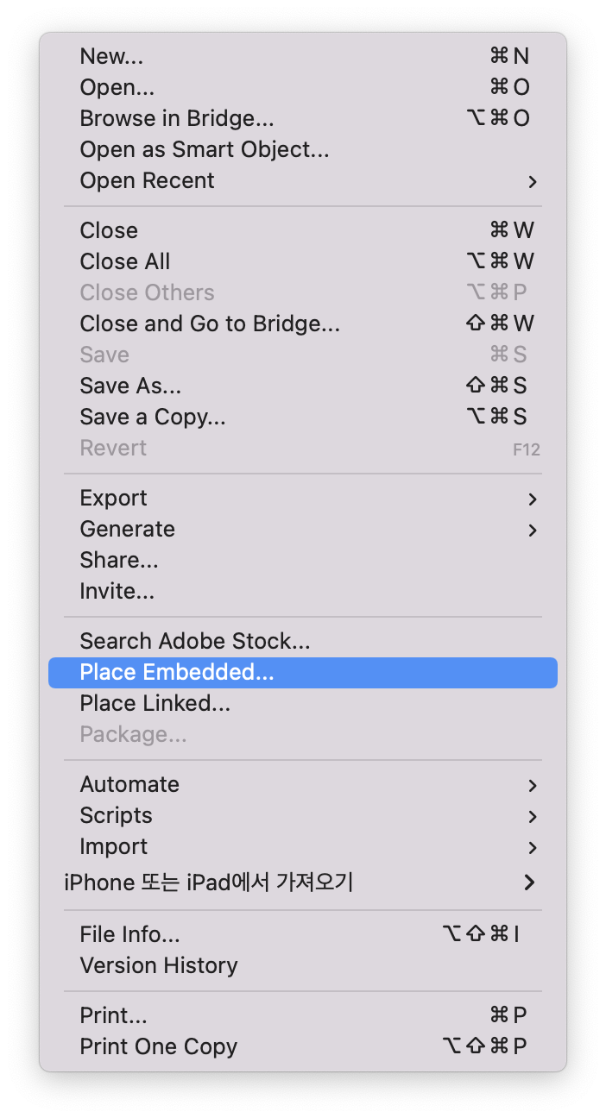
Task: Choose File Info... menu item
Action: click(130, 934)
